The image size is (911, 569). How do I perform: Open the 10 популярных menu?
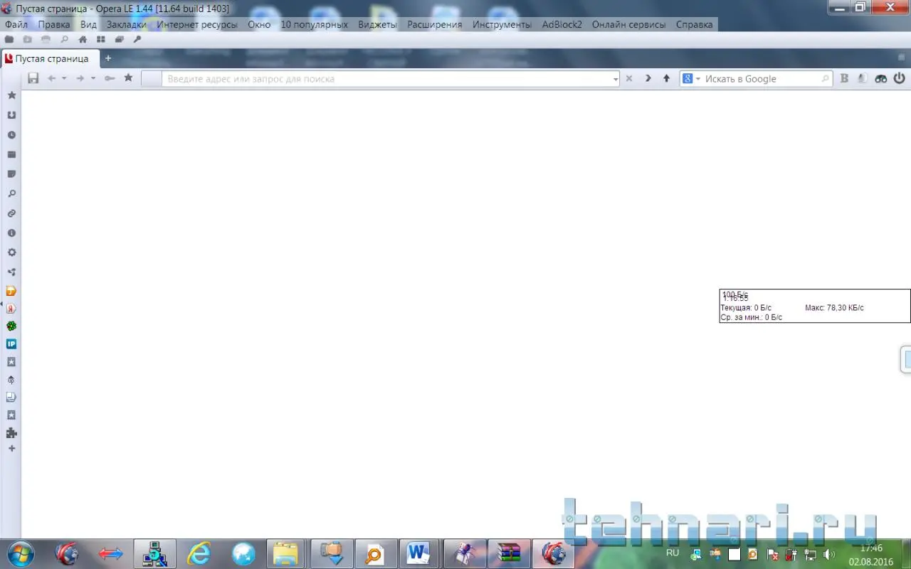coord(314,24)
